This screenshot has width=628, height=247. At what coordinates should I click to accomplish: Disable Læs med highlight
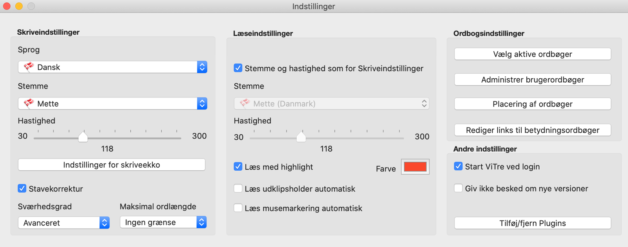point(238,166)
